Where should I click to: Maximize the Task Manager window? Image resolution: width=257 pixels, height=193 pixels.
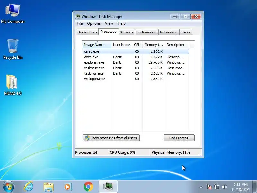(x=185, y=17)
